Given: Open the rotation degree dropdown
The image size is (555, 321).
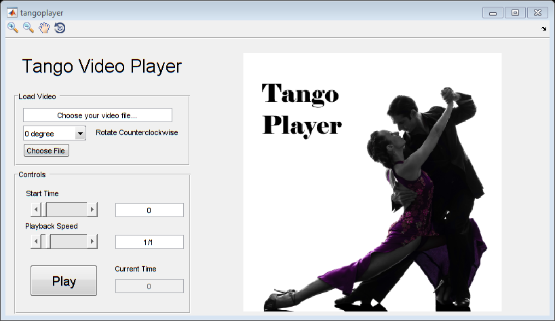Looking at the screenshot, I should [80, 134].
